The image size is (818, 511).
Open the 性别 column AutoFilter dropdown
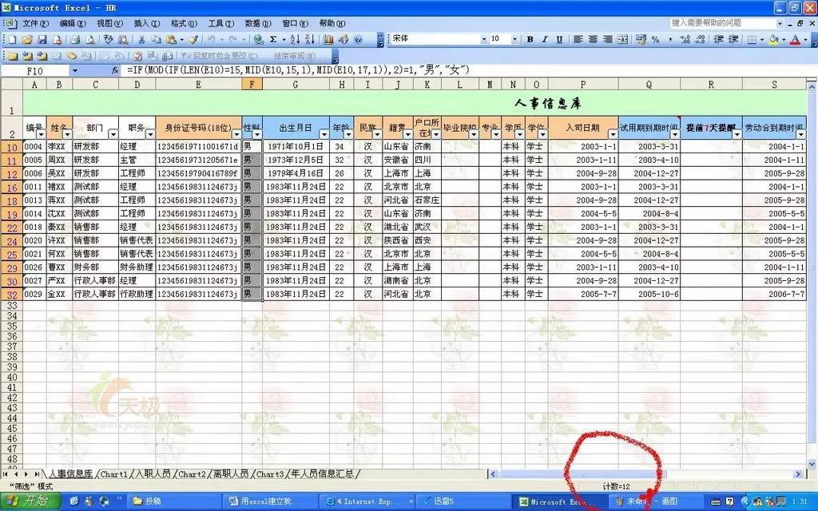point(257,134)
